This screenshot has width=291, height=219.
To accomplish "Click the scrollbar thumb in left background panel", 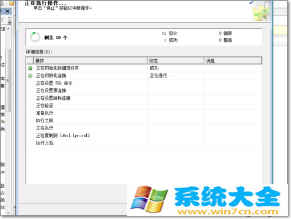I will click(x=8, y=80).
